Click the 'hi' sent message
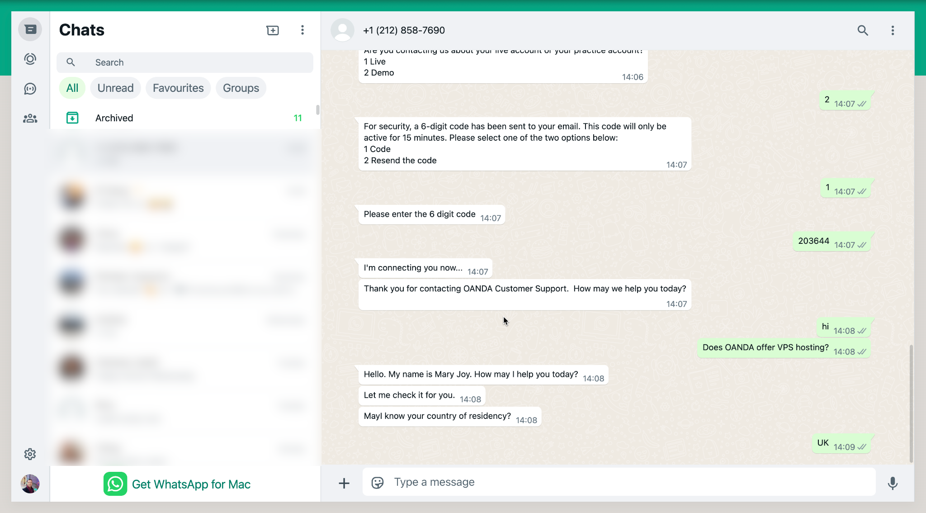This screenshot has width=926, height=513. (x=844, y=328)
